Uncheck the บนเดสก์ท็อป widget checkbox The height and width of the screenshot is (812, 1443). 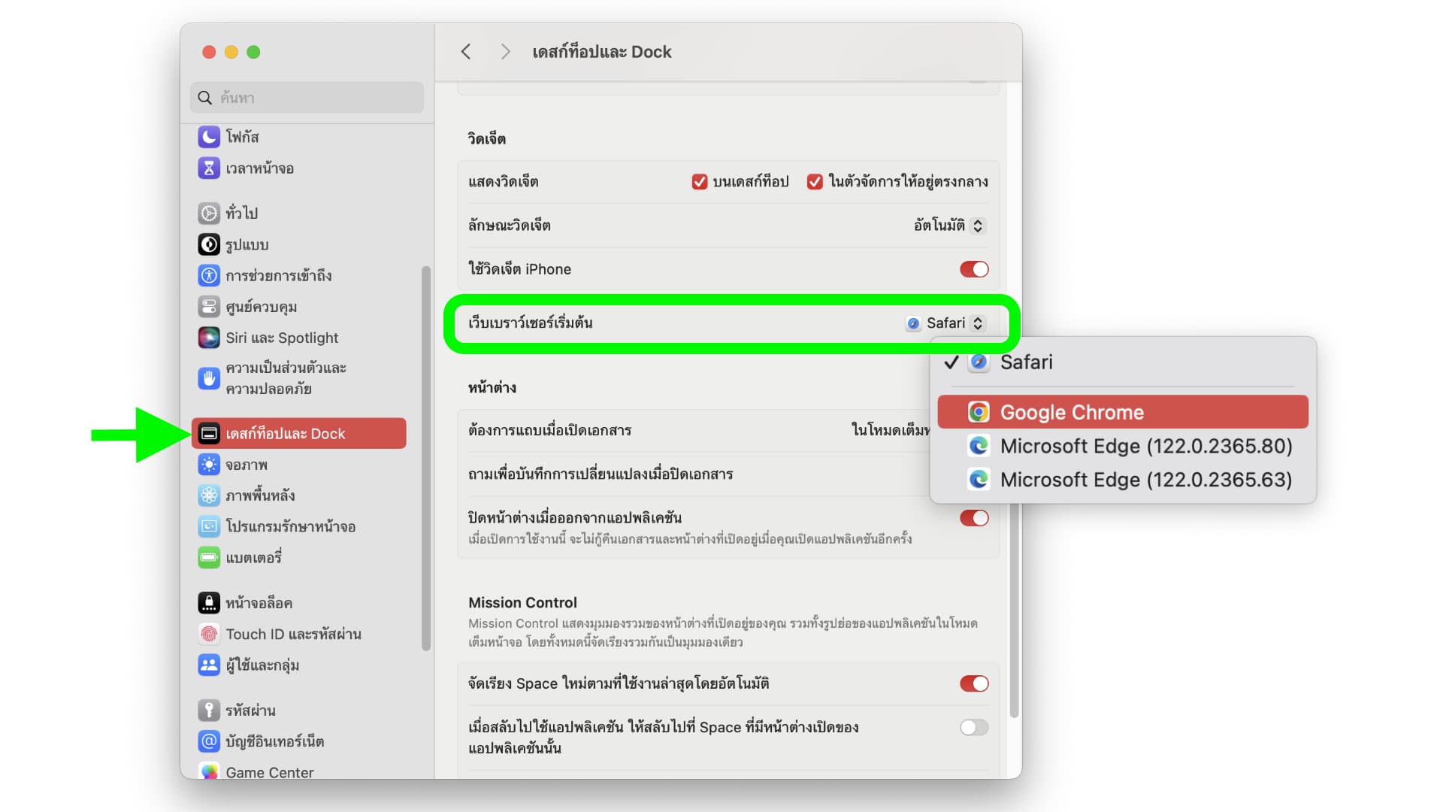pos(700,182)
